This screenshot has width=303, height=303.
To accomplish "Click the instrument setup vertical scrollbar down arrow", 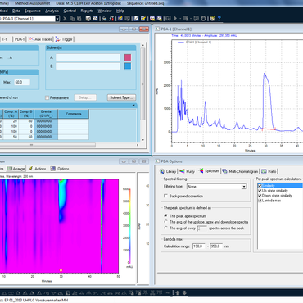I will tap(142, 140).
